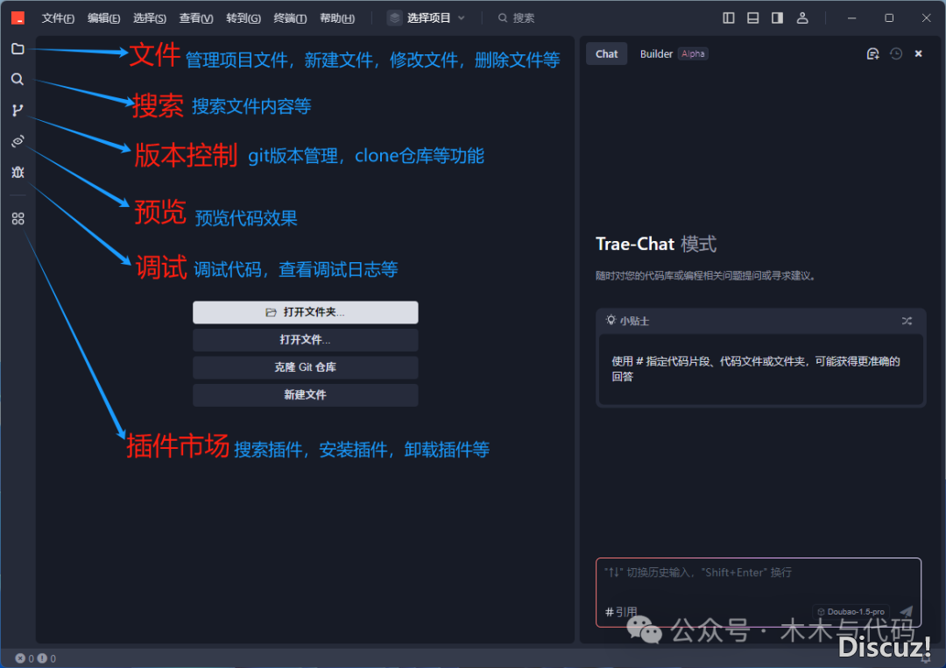The image size is (946, 668).
Task: Click the red Trae logo icon
Action: 18,18
